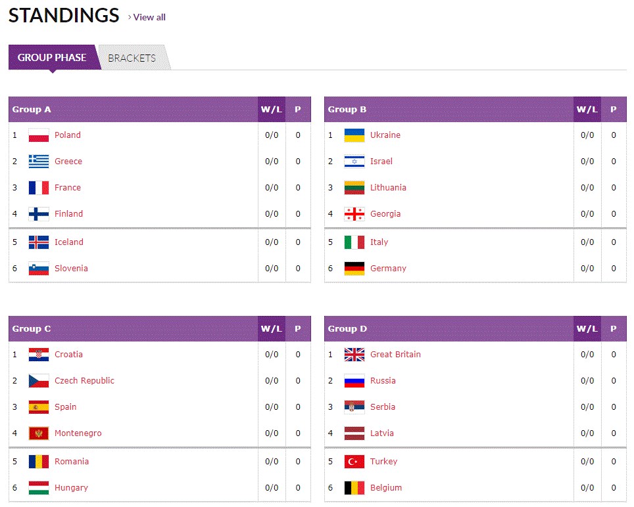
Task: Click the Group A header title
Action: (x=32, y=110)
